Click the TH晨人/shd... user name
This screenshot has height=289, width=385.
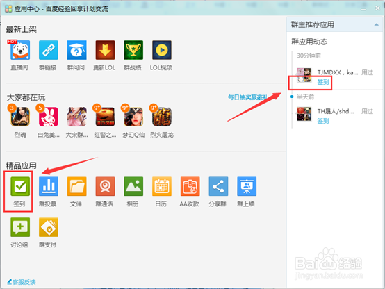click(x=336, y=111)
